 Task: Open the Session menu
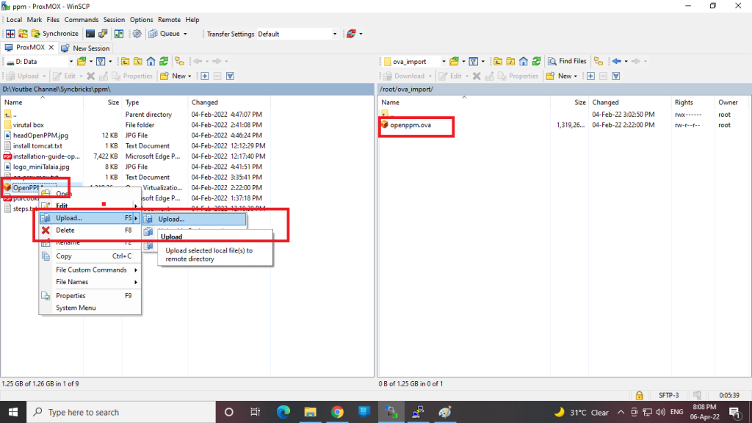(x=114, y=20)
